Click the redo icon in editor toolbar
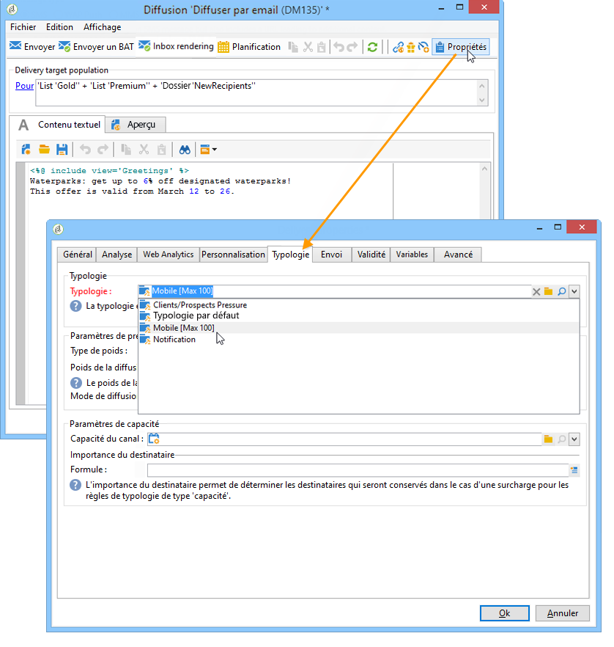The image size is (614, 647). pos(103,150)
